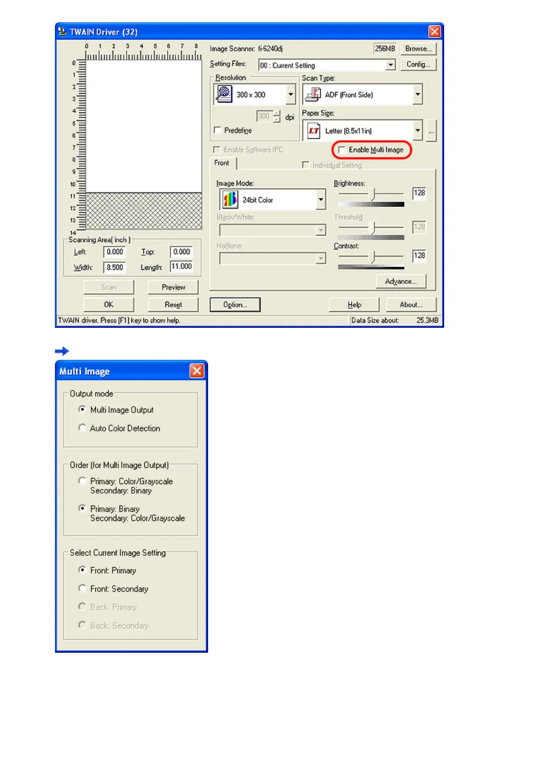Click the Brightness value field
Image resolution: width=554 pixels, height=784 pixels.
[419, 193]
